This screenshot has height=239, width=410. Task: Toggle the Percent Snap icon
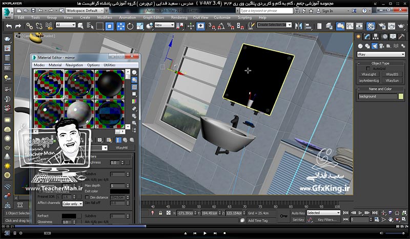click(x=231, y=26)
